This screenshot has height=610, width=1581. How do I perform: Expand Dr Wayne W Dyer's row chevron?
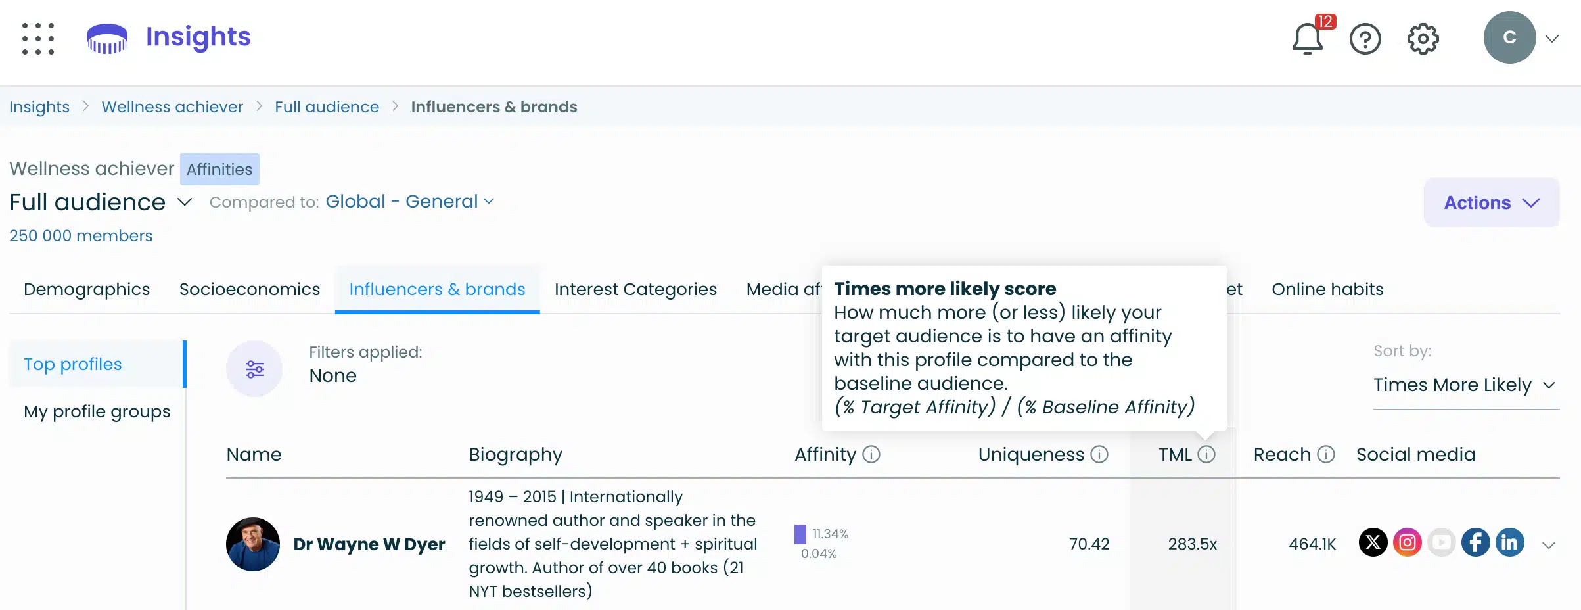click(1548, 544)
